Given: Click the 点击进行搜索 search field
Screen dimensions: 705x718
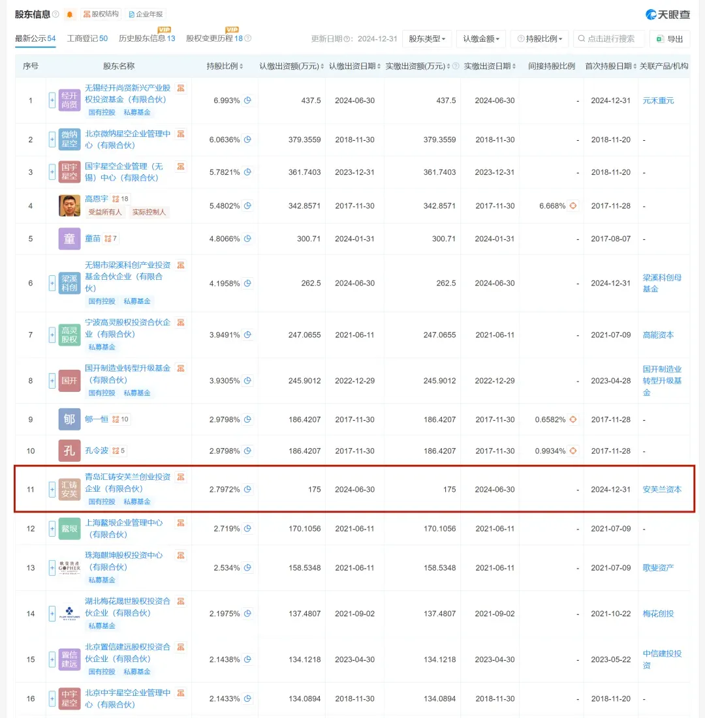Looking at the screenshot, I should coord(609,39).
